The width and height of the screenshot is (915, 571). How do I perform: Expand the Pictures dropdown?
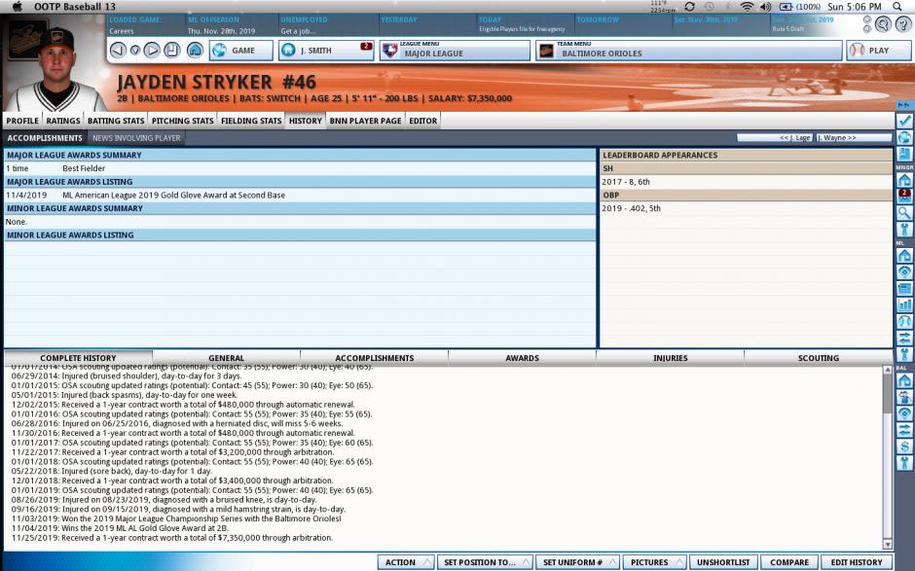click(x=654, y=562)
